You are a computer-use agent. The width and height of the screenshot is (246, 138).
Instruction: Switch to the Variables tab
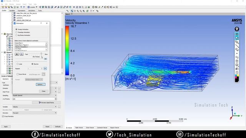[12, 10]
